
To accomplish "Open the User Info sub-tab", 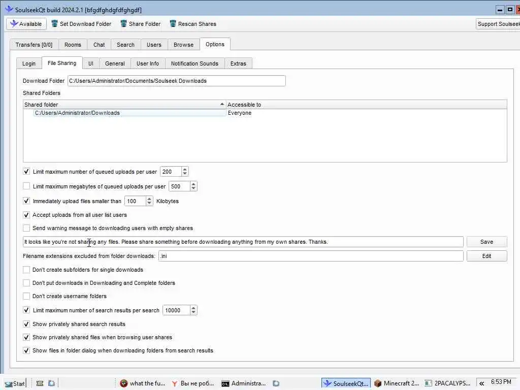I will [148, 63].
